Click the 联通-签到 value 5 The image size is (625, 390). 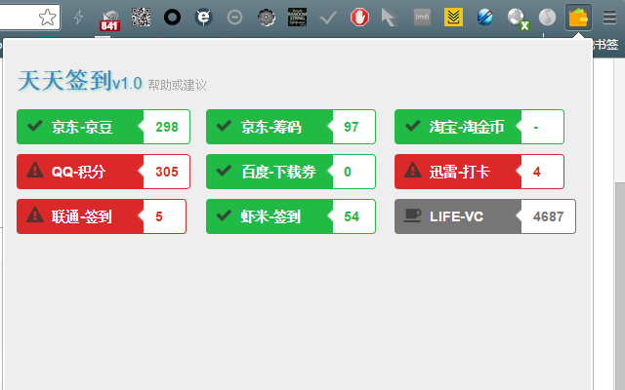pos(158,216)
